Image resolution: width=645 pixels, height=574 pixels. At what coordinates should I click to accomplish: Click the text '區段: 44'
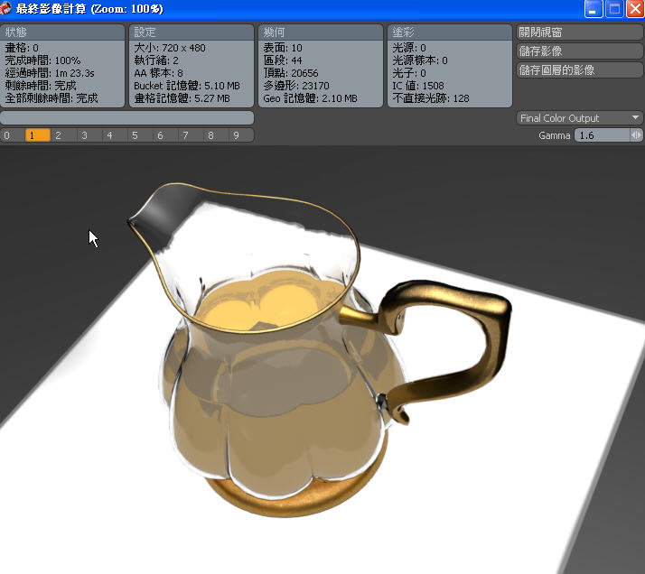pyautogui.click(x=283, y=60)
